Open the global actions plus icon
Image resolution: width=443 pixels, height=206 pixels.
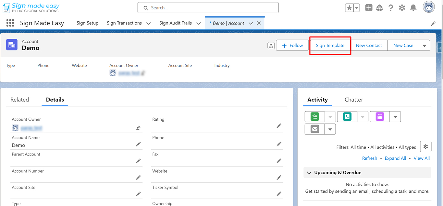tap(369, 8)
